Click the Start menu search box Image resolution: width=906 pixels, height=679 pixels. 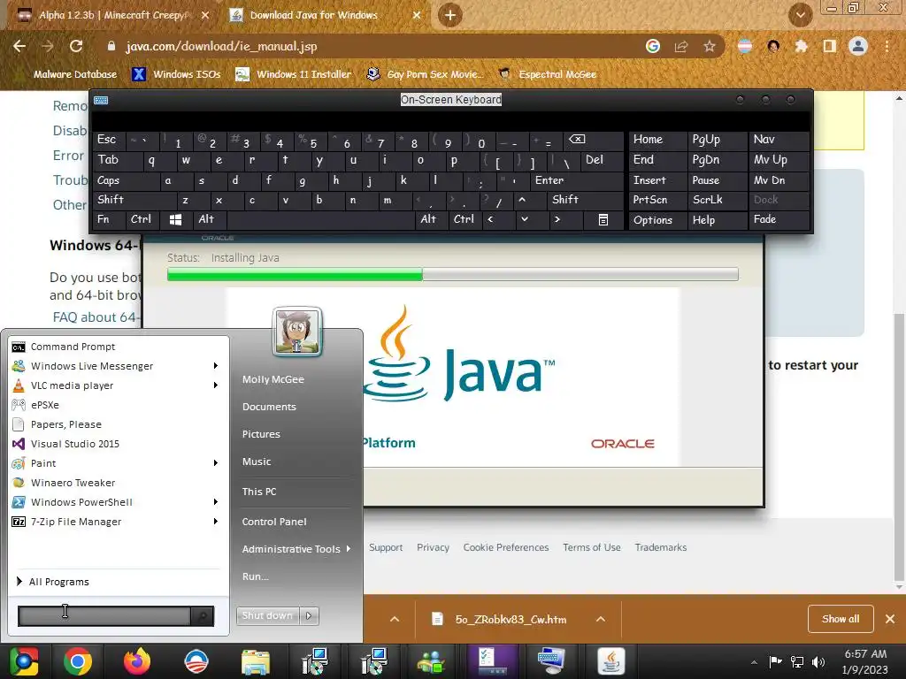tap(104, 616)
